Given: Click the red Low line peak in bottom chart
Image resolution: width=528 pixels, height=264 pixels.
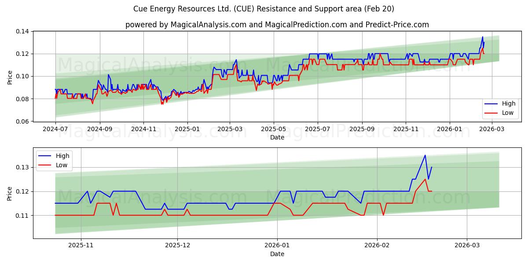Looking at the screenshot, I should [425, 179].
